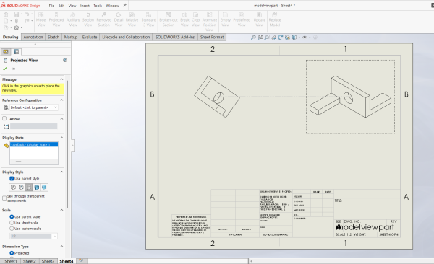Select the Broken-out Section tool
434x264 pixels.
tap(169, 19)
